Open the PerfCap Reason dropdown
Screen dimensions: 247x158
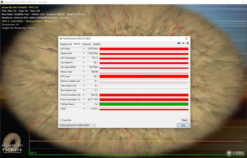pyautogui.click(x=84, y=104)
